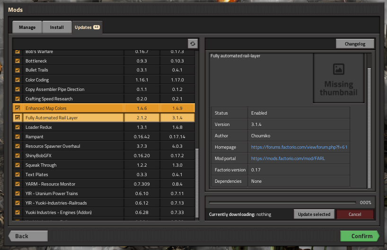
Task: Select YIR - Yuoki-Industries-Railroads row
Action: [104, 203]
